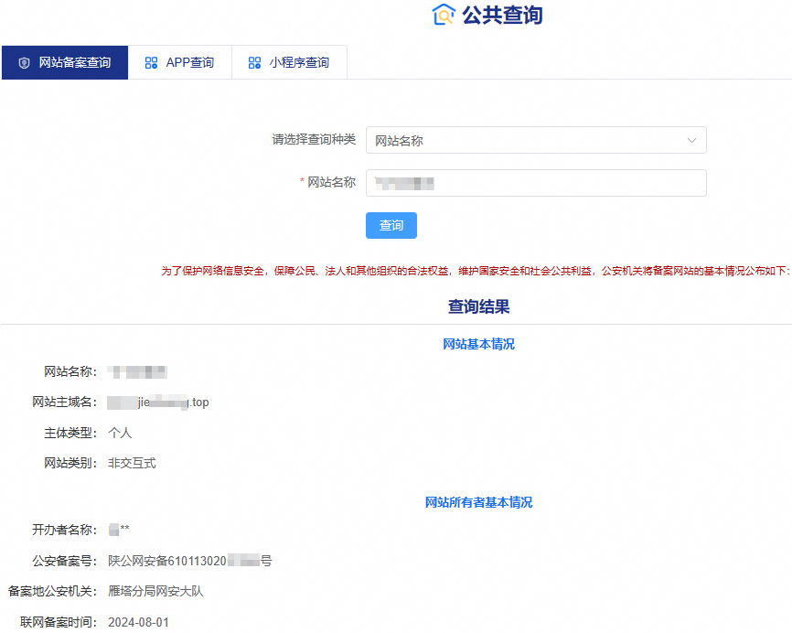Click the 网站所有者基本情况 blue heading
792x633 pixels.
[479, 502]
